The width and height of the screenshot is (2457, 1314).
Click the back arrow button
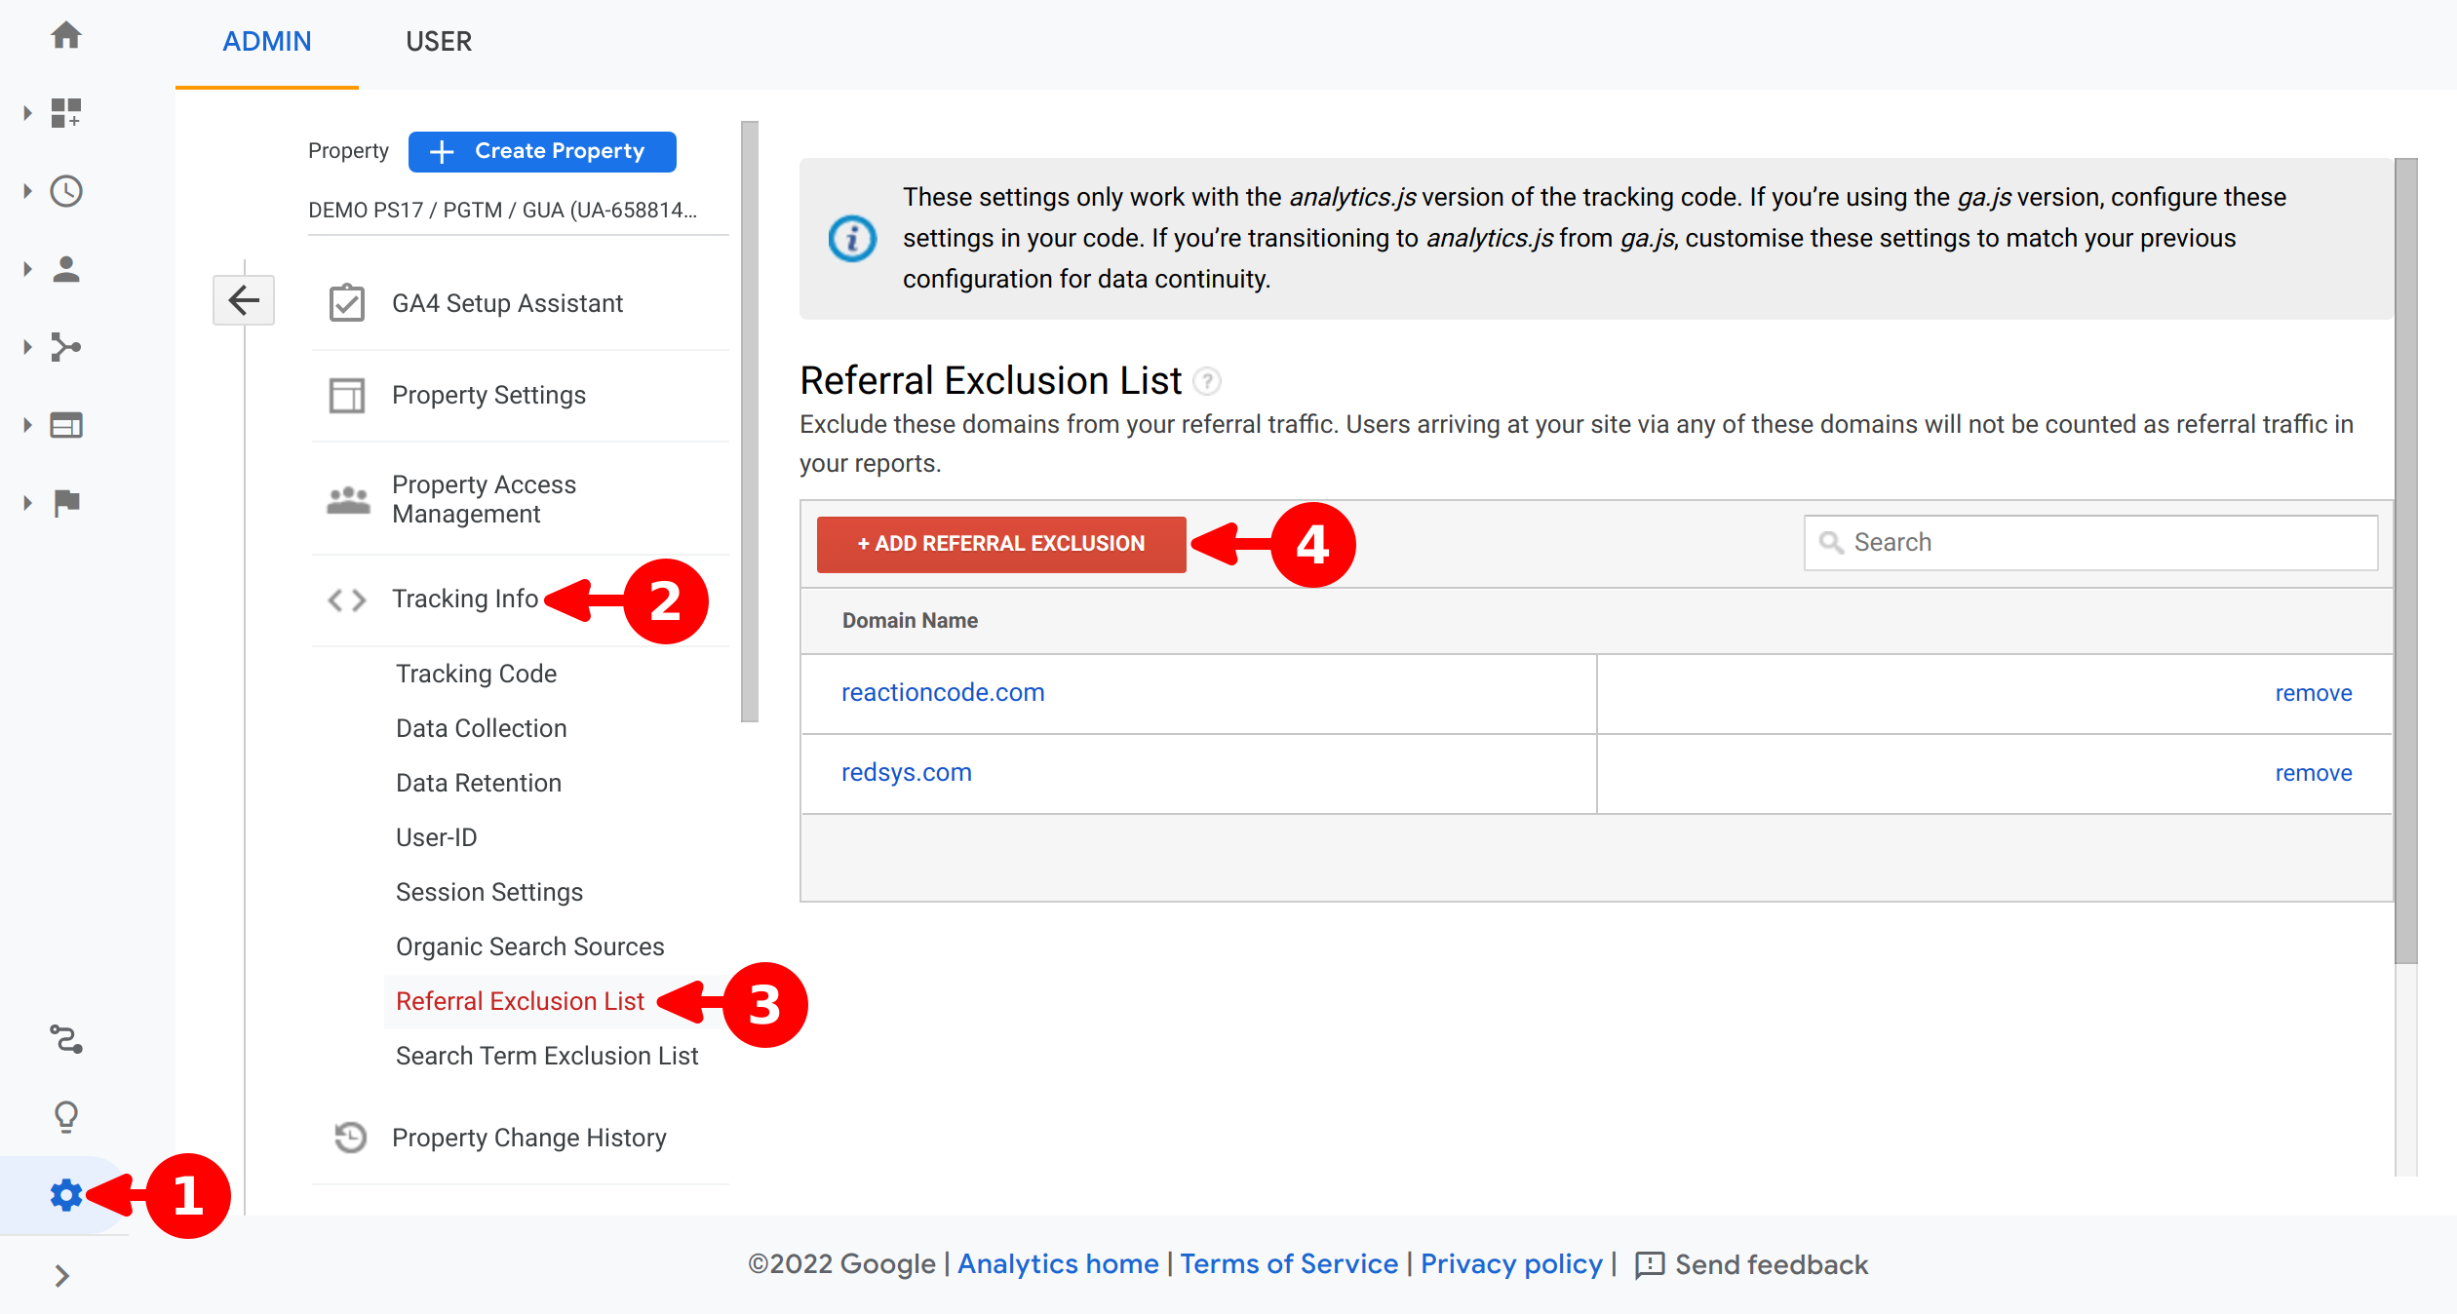244,300
